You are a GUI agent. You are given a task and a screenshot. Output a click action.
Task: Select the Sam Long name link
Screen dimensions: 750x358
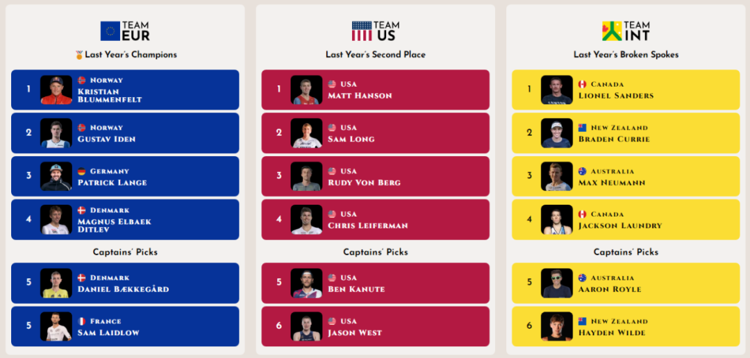[x=351, y=139]
